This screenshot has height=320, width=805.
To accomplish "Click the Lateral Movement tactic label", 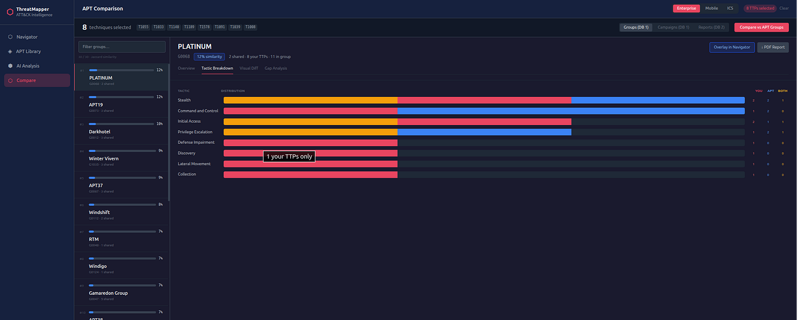I will (194, 163).
